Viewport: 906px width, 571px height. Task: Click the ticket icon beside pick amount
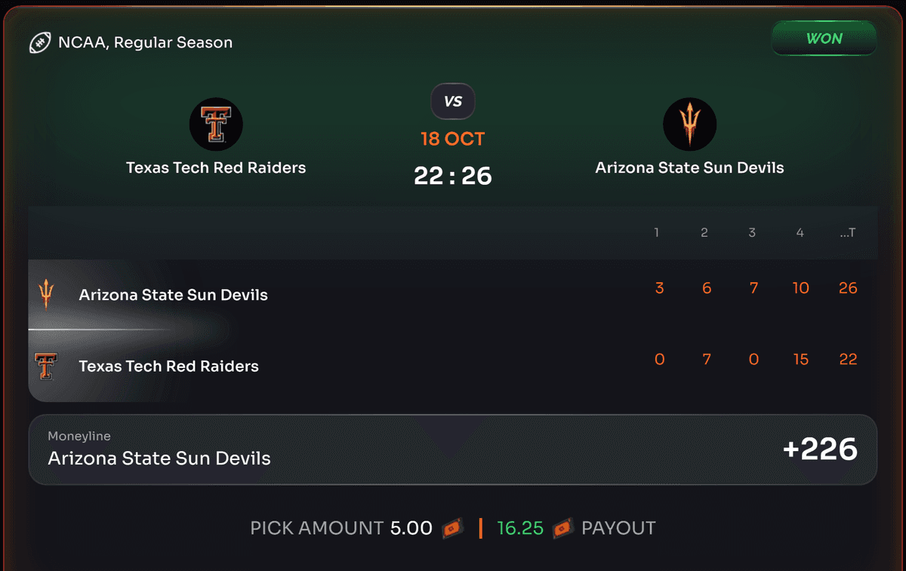[452, 529]
